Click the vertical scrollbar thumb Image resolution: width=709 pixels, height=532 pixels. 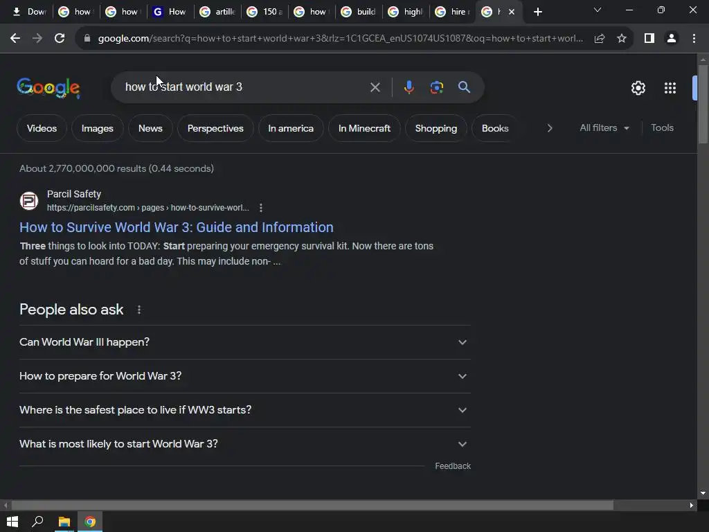click(703, 105)
